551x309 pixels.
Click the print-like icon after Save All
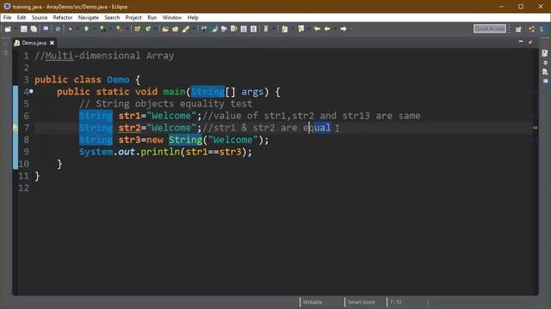pyautogui.click(x=46, y=28)
